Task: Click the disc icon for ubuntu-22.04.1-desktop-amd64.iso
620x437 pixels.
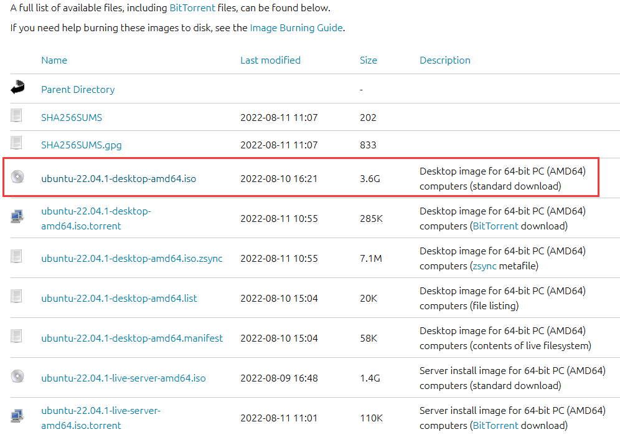Action: 17,176
